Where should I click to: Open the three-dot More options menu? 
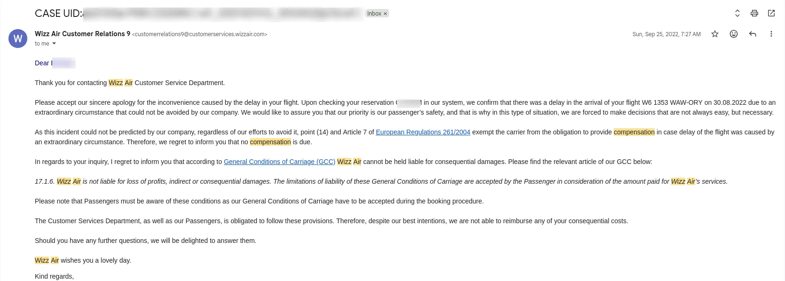(771, 34)
